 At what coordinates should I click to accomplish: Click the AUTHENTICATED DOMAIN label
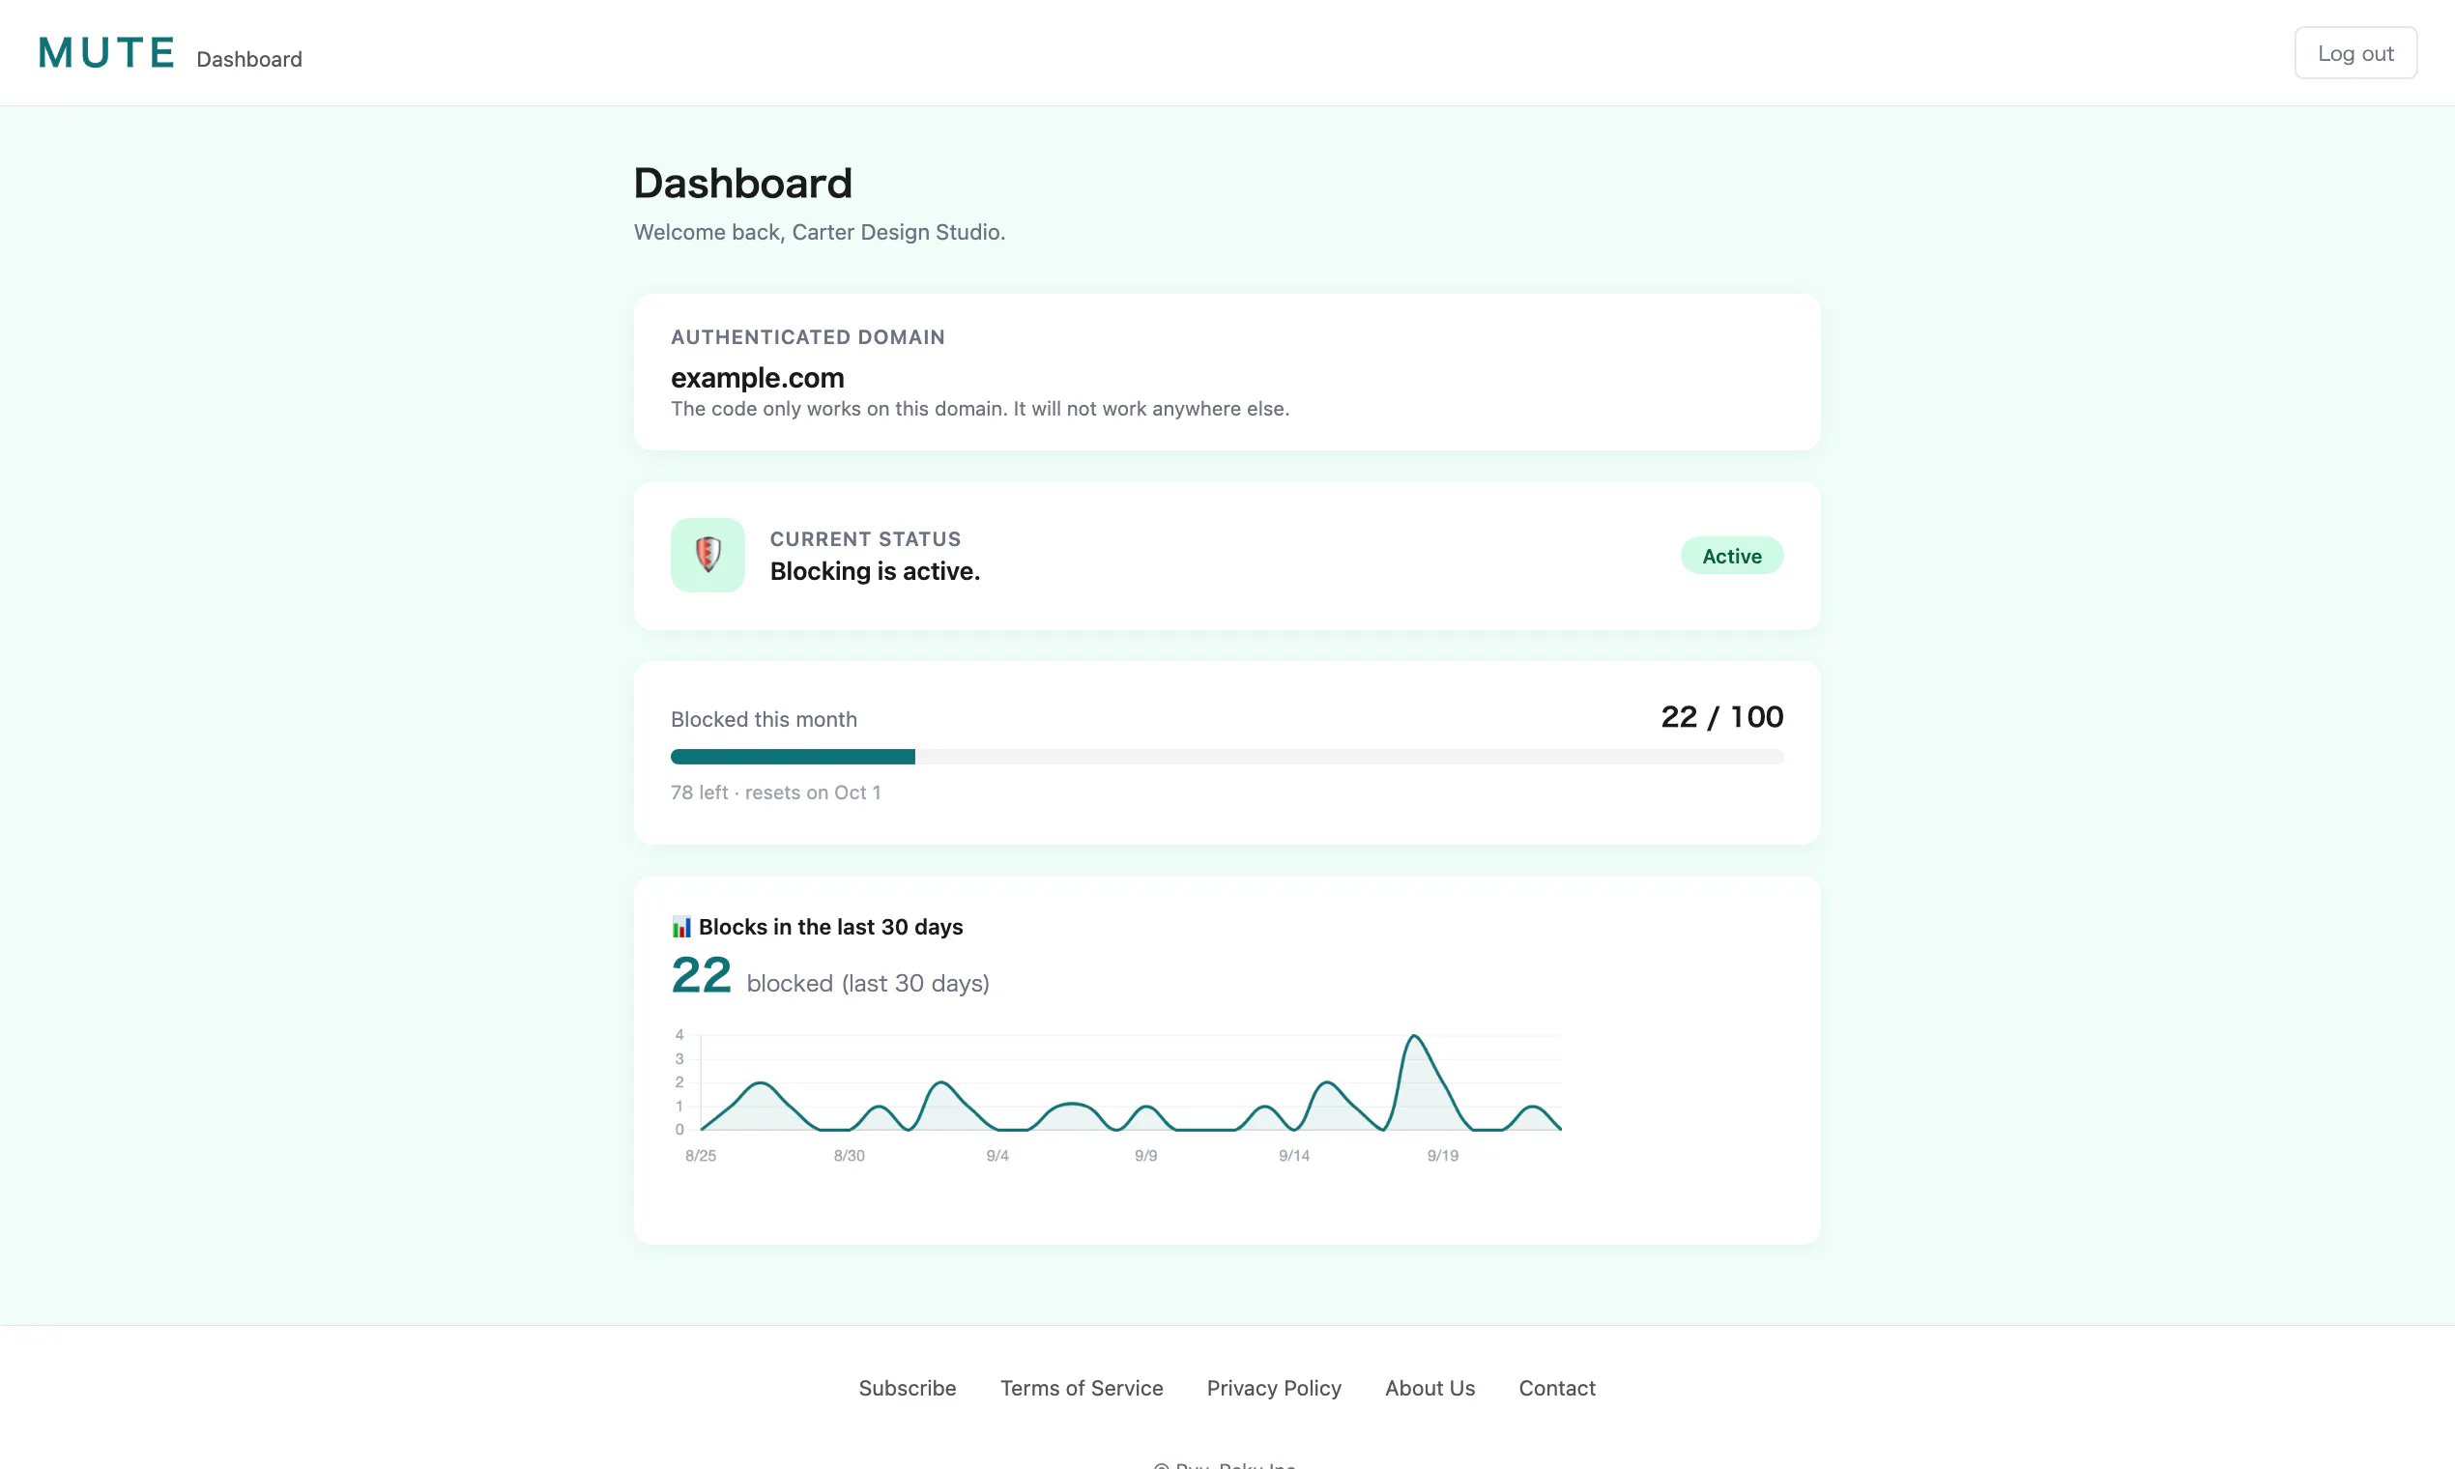tap(808, 336)
